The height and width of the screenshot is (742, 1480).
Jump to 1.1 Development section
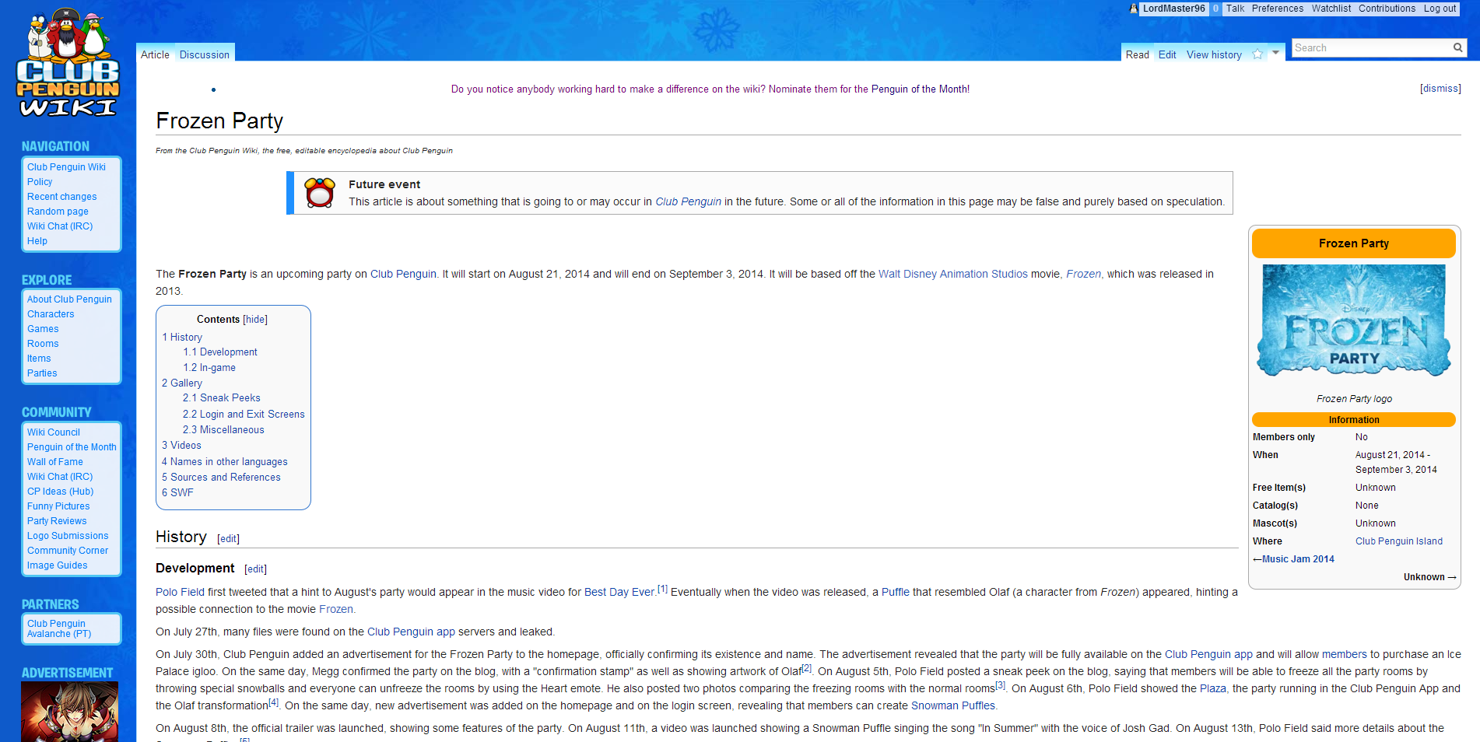point(220,352)
